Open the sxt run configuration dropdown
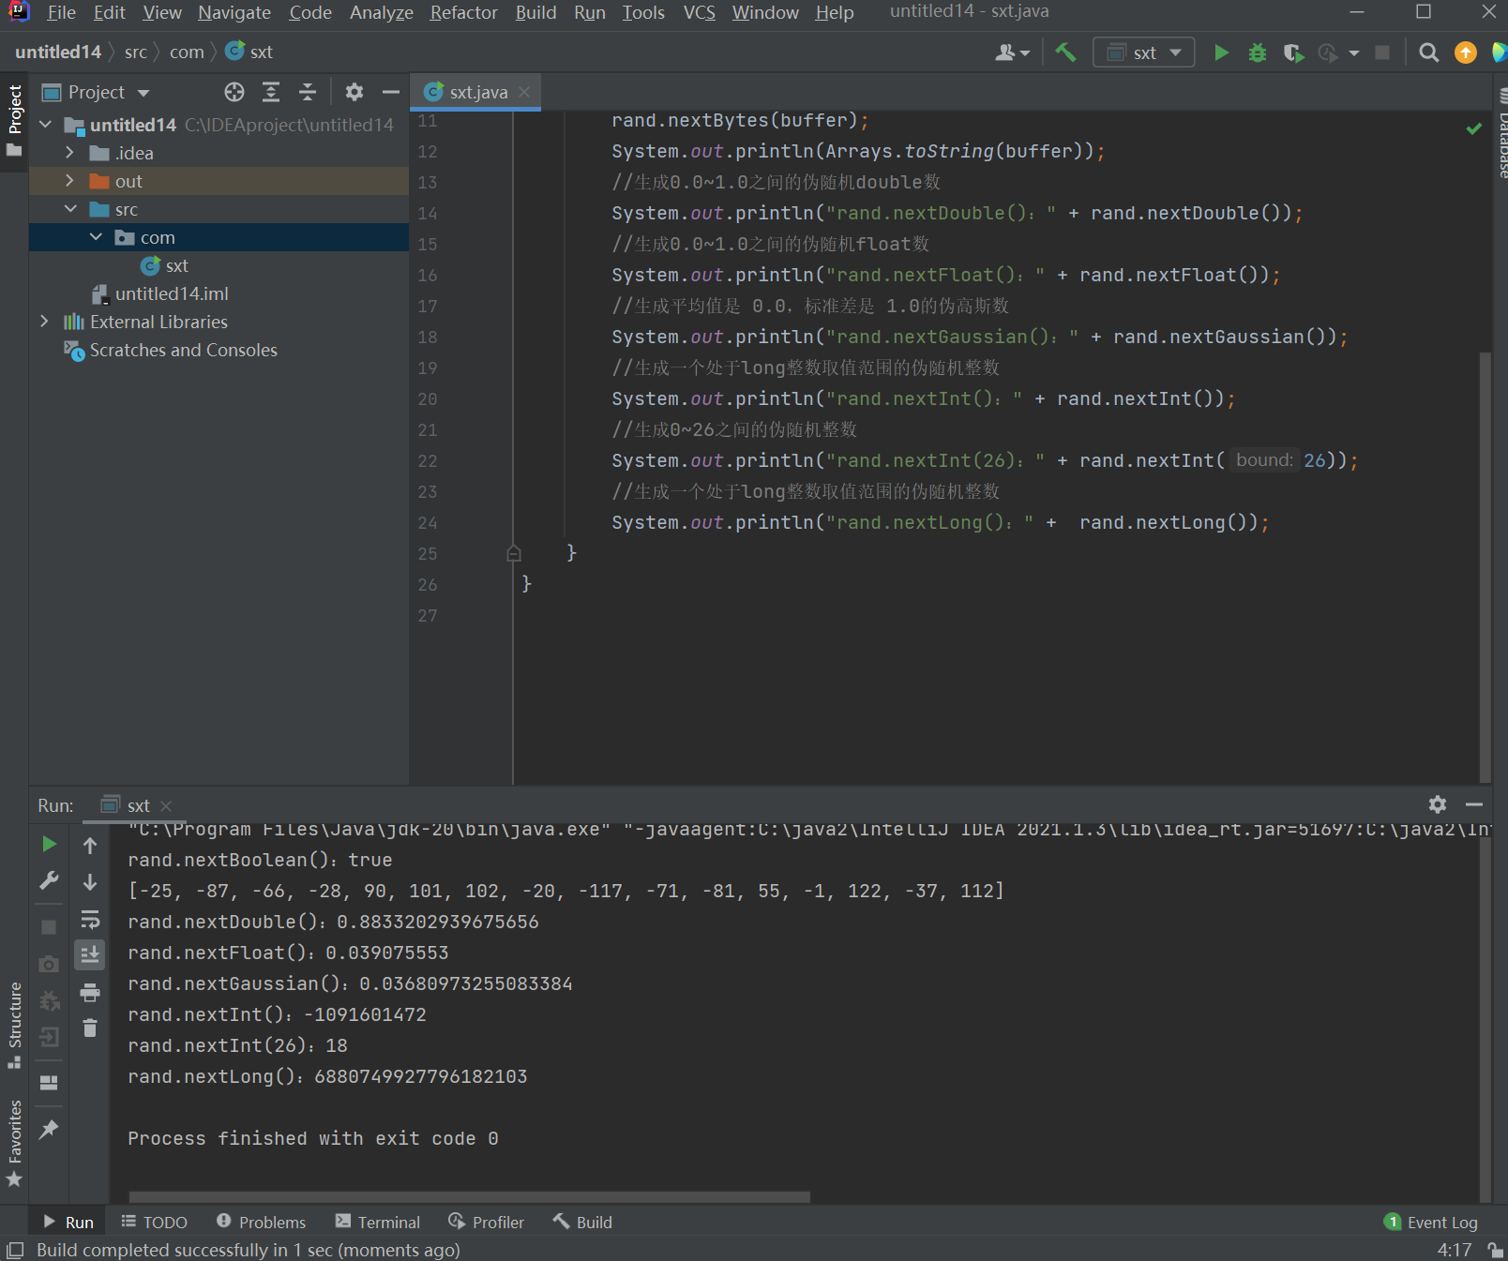Screen dimensions: 1508x1261 tap(1143, 53)
